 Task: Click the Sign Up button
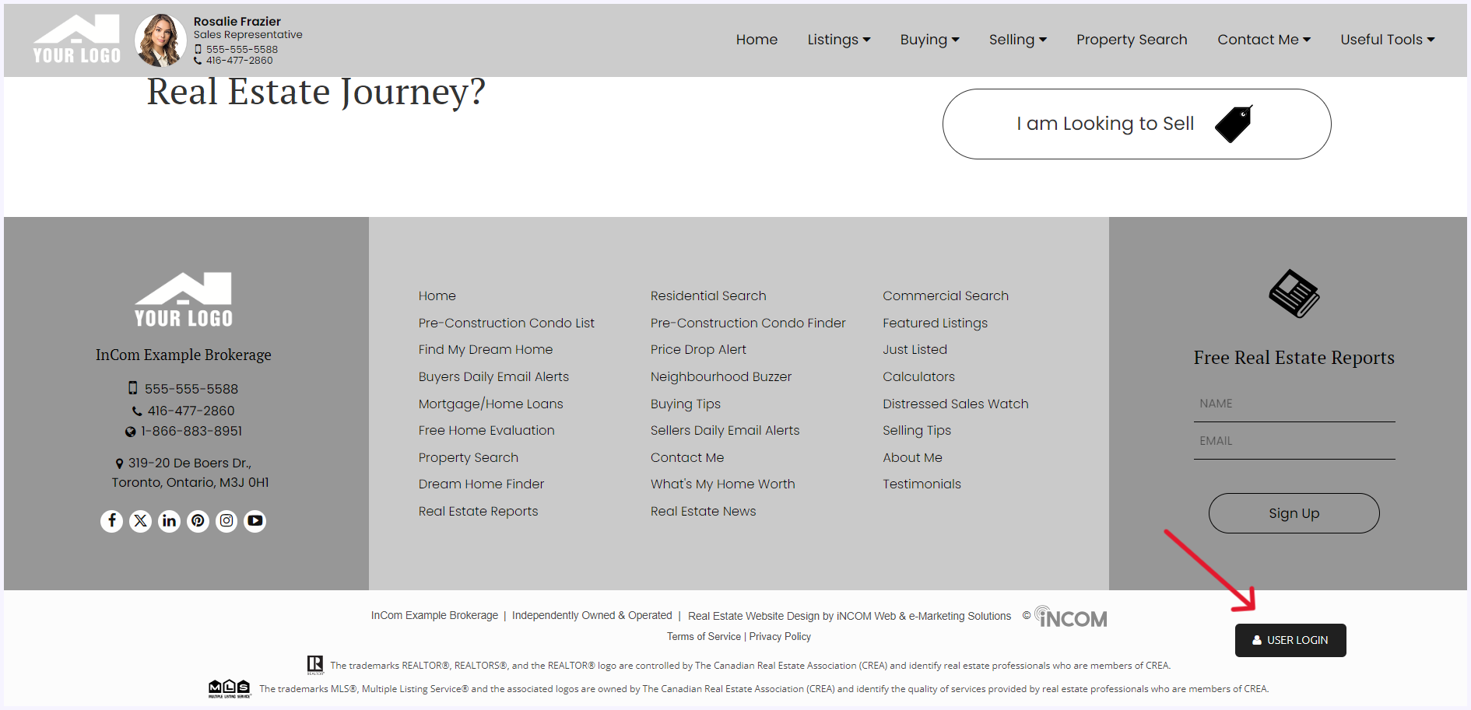[1294, 513]
